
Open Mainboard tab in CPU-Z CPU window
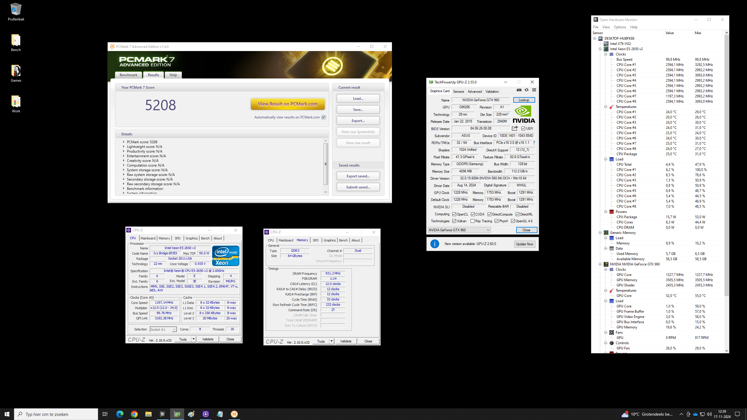pos(148,238)
